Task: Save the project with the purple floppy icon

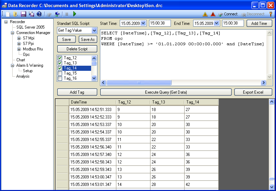Action: [23, 14]
